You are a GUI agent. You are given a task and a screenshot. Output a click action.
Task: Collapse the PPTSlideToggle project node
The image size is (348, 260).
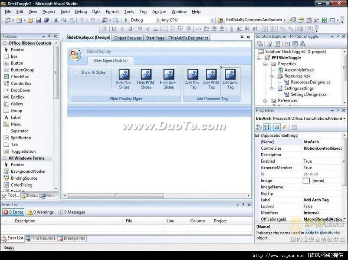[259, 58]
